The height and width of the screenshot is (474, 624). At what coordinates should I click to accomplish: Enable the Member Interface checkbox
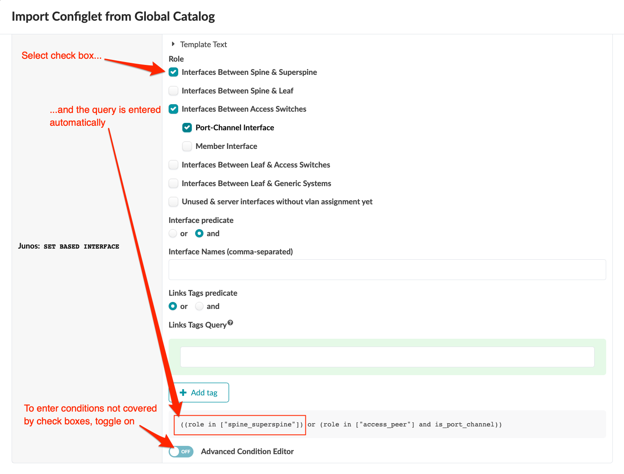coord(187,146)
